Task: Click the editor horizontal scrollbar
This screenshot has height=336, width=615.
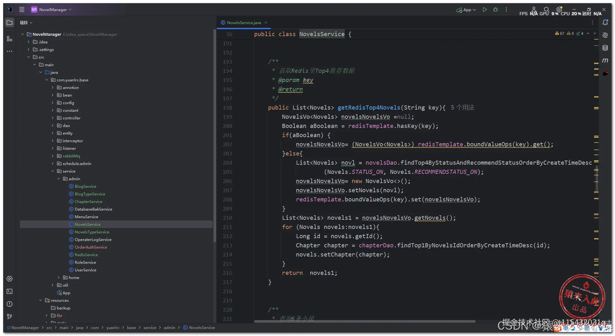Action: [x=364, y=321]
